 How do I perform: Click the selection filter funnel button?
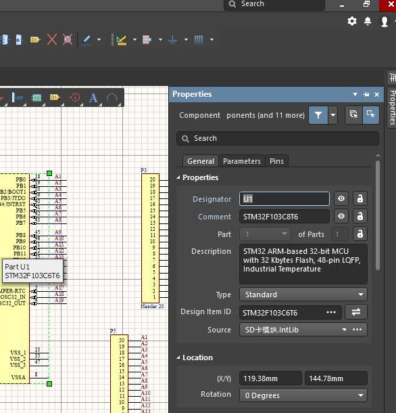[318, 115]
